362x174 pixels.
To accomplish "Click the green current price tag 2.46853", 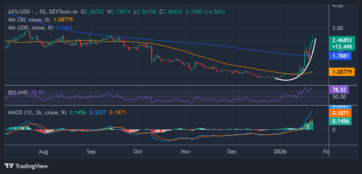I will pos(342,43).
